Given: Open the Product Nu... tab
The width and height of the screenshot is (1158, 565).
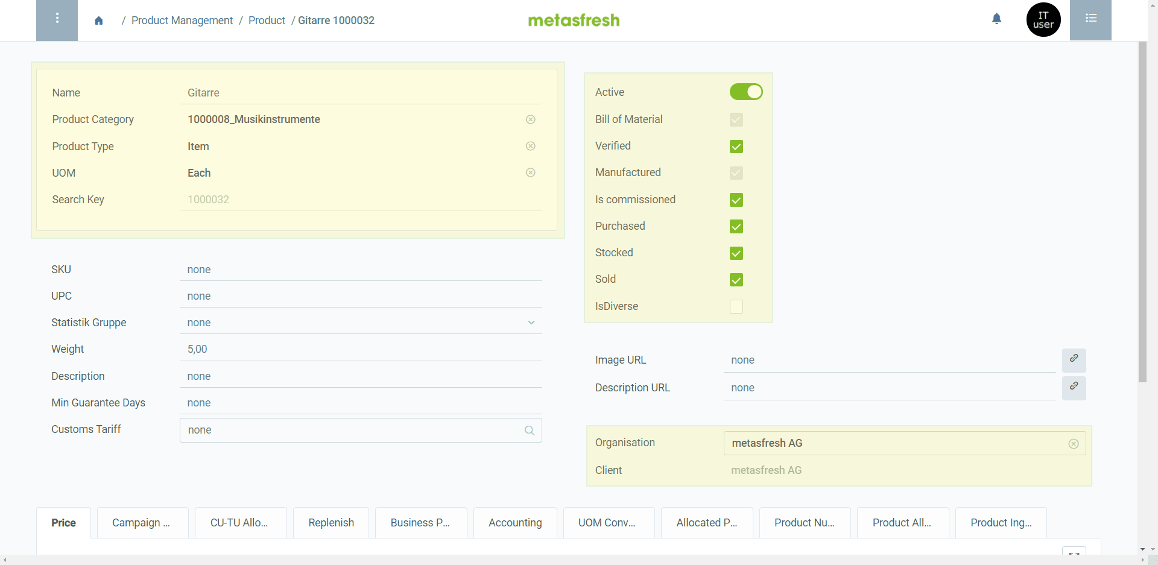Looking at the screenshot, I should pyautogui.click(x=805, y=523).
